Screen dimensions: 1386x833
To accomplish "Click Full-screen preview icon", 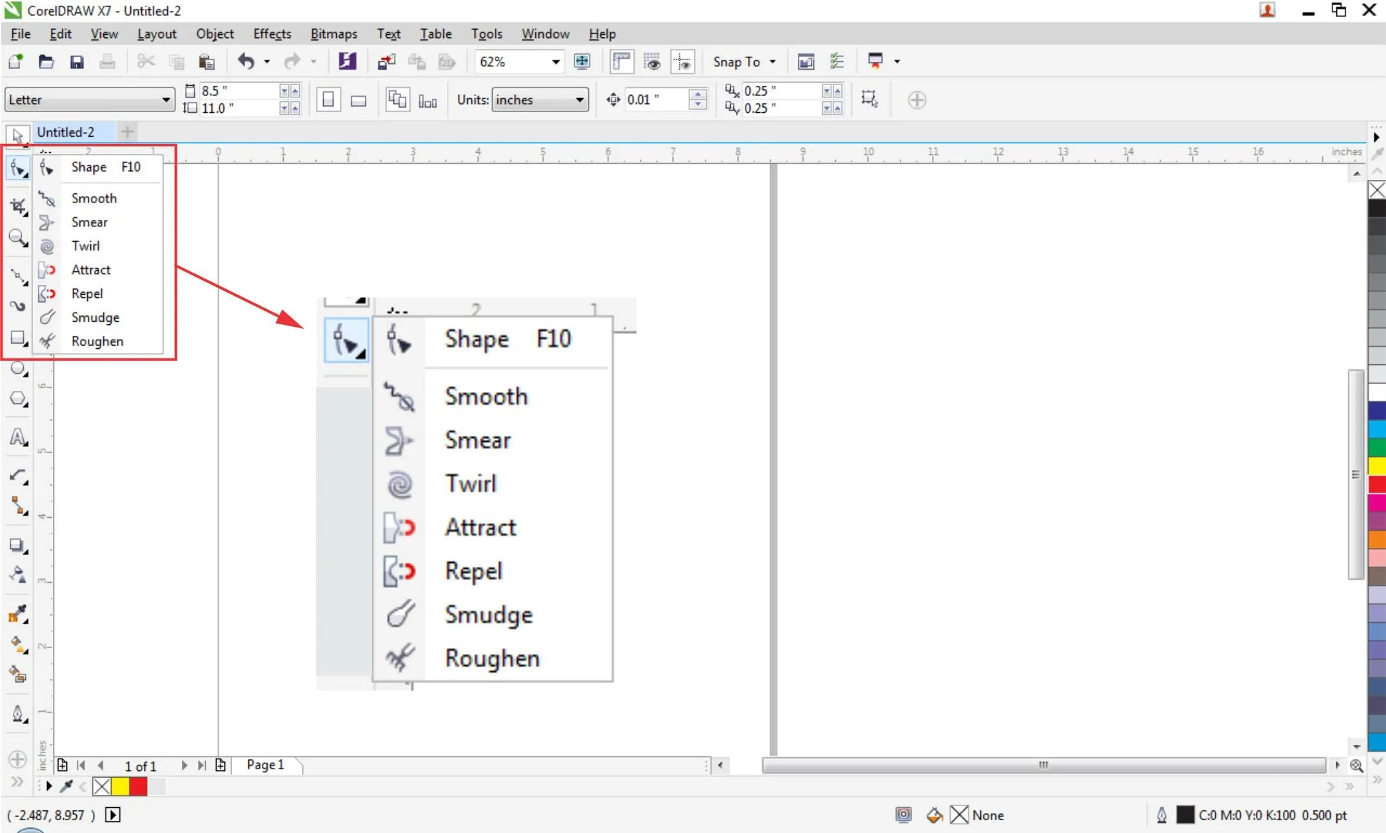I will tap(582, 62).
